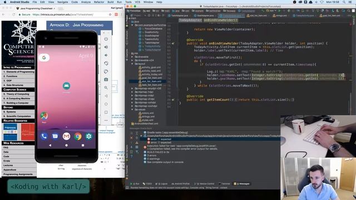Open Android Profiler tool window tab

pos(180,184)
